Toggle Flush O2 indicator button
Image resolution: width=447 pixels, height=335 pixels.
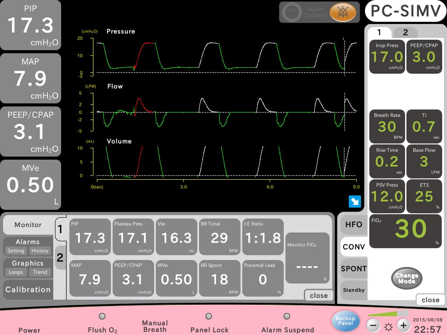point(102,316)
